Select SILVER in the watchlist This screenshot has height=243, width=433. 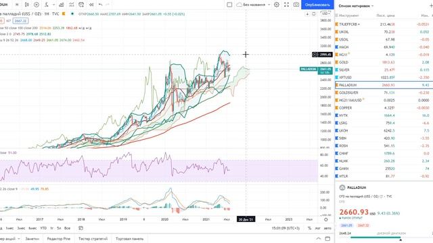pos(384,70)
